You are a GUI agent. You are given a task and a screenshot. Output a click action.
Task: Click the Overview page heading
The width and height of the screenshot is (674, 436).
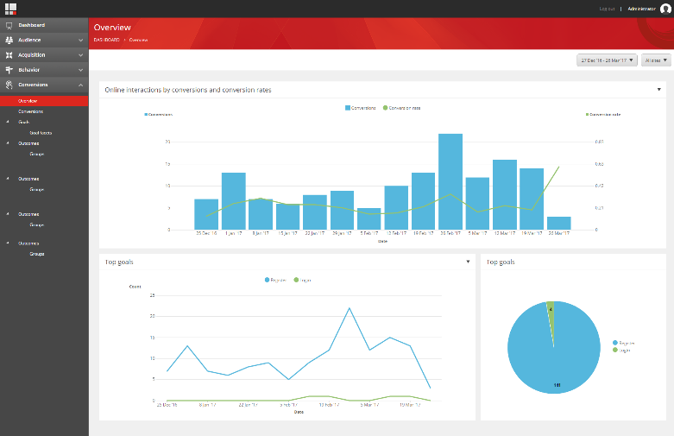click(112, 27)
